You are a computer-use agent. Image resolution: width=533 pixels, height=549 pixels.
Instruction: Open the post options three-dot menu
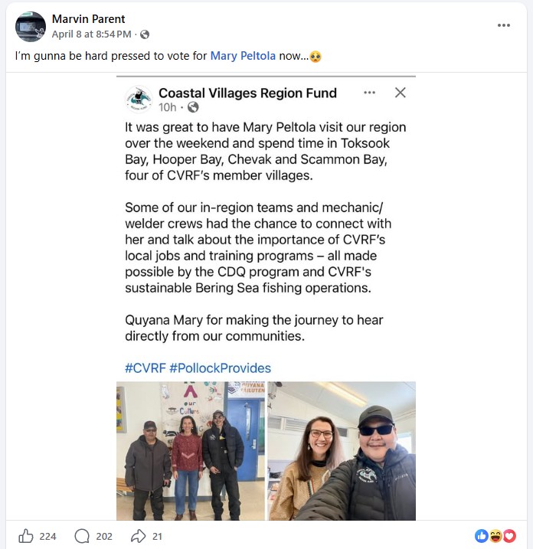503,25
